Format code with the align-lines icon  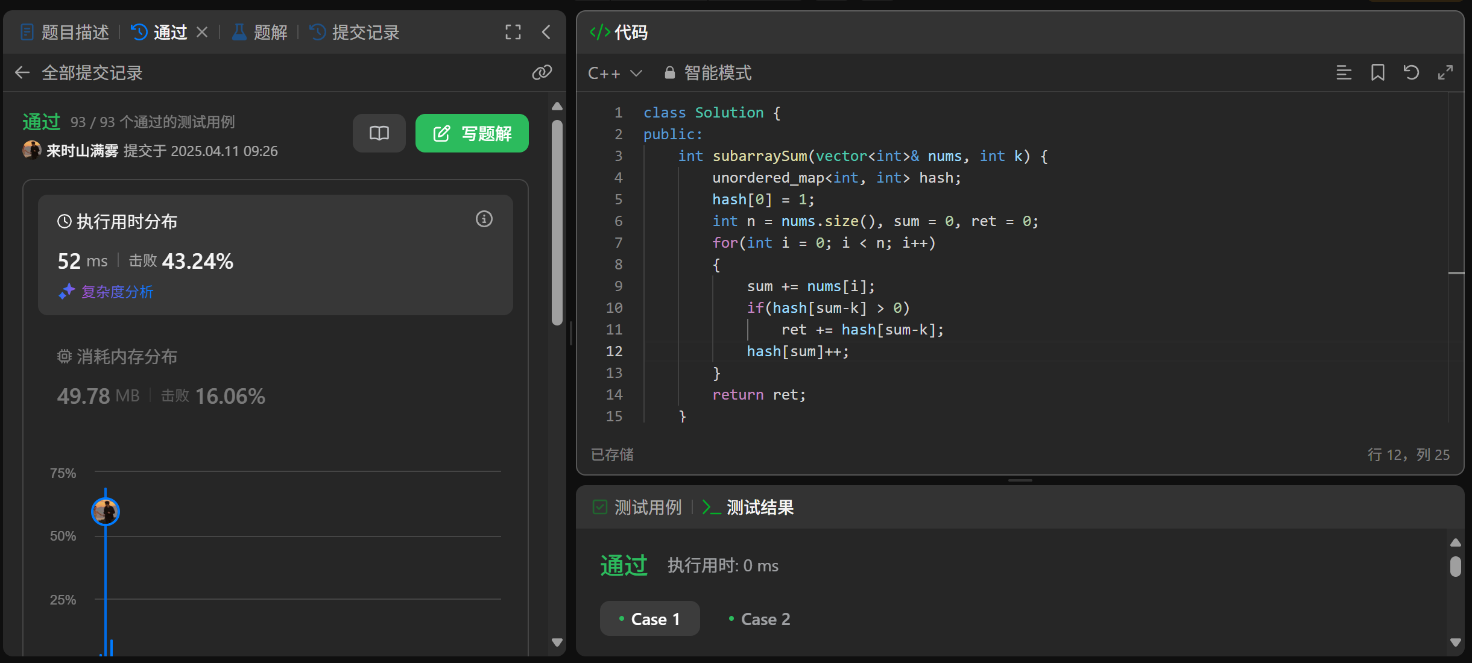[x=1343, y=73]
